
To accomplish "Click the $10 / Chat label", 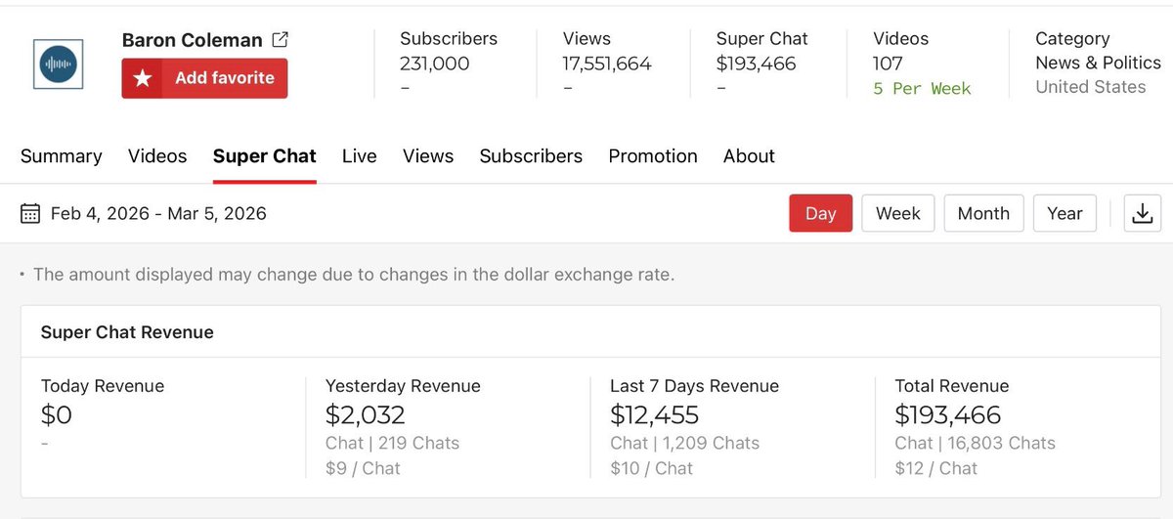I will coord(651,468).
